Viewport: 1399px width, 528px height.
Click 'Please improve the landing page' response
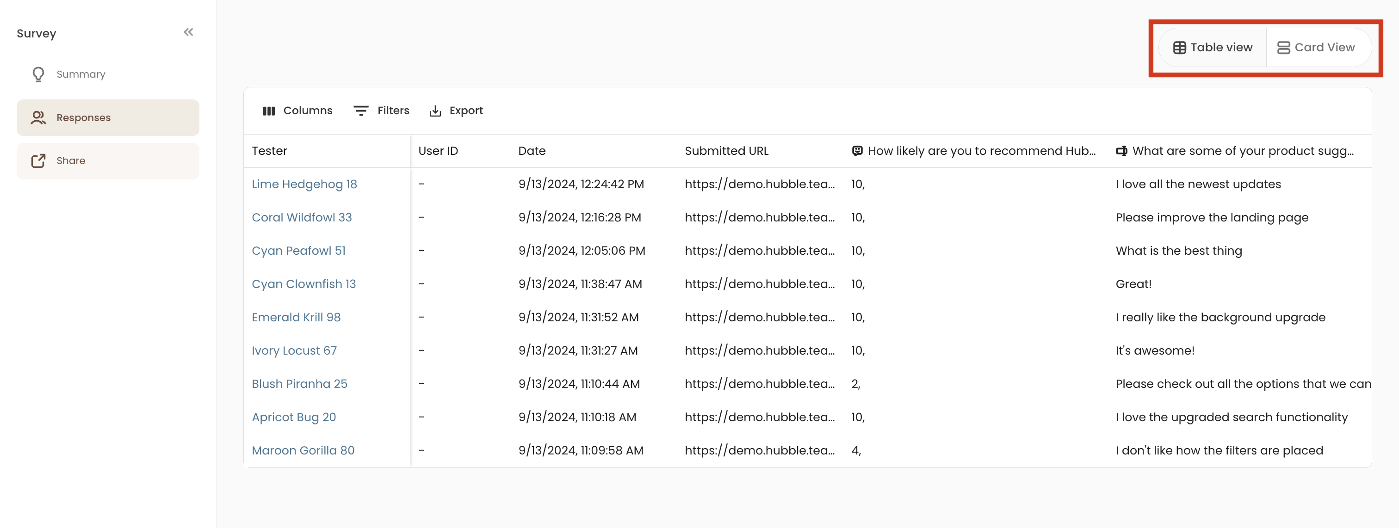(1212, 218)
